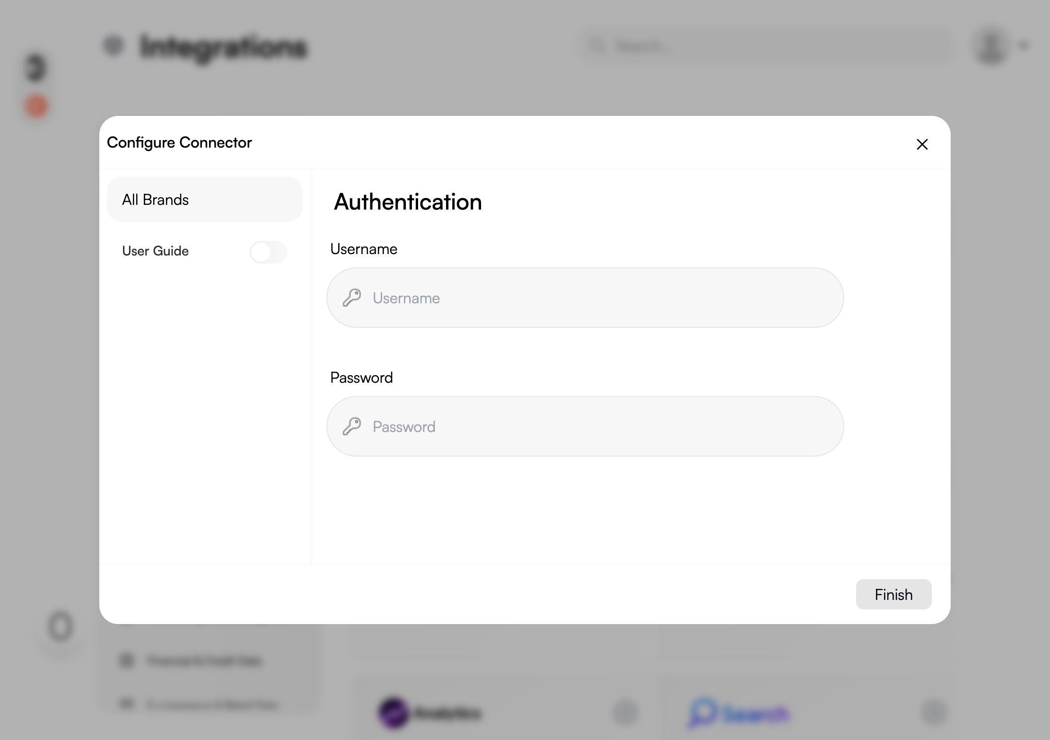Click the key icon in Username field
This screenshot has height=740, width=1050.
(x=352, y=298)
